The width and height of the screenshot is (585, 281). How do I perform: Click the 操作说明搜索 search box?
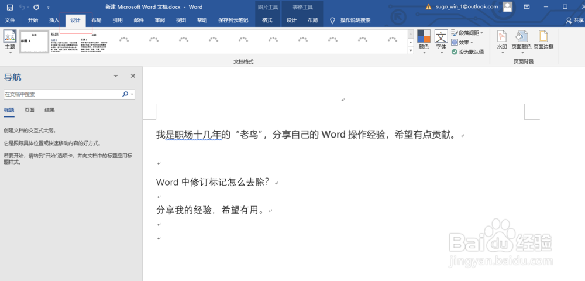(355, 20)
